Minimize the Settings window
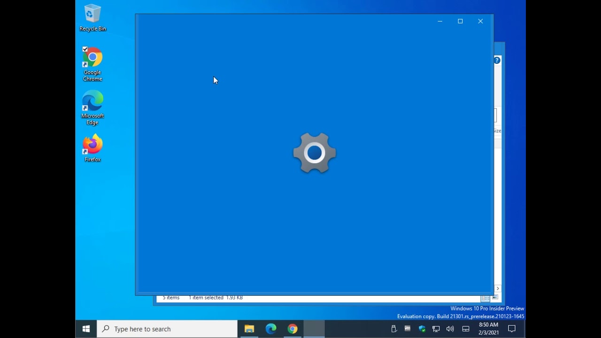This screenshot has height=338, width=601. click(440, 21)
